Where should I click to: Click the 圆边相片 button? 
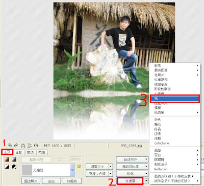[x=31, y=181]
